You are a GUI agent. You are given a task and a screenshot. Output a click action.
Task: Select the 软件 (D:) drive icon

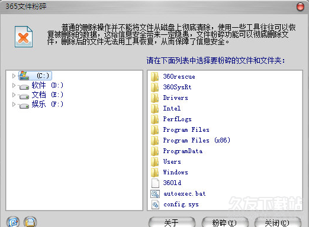click(x=24, y=87)
